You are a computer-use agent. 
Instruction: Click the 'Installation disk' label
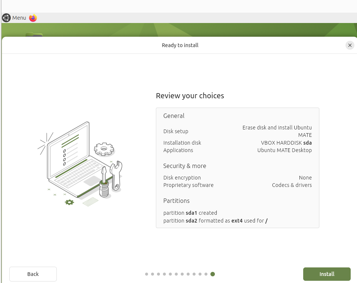182,143
